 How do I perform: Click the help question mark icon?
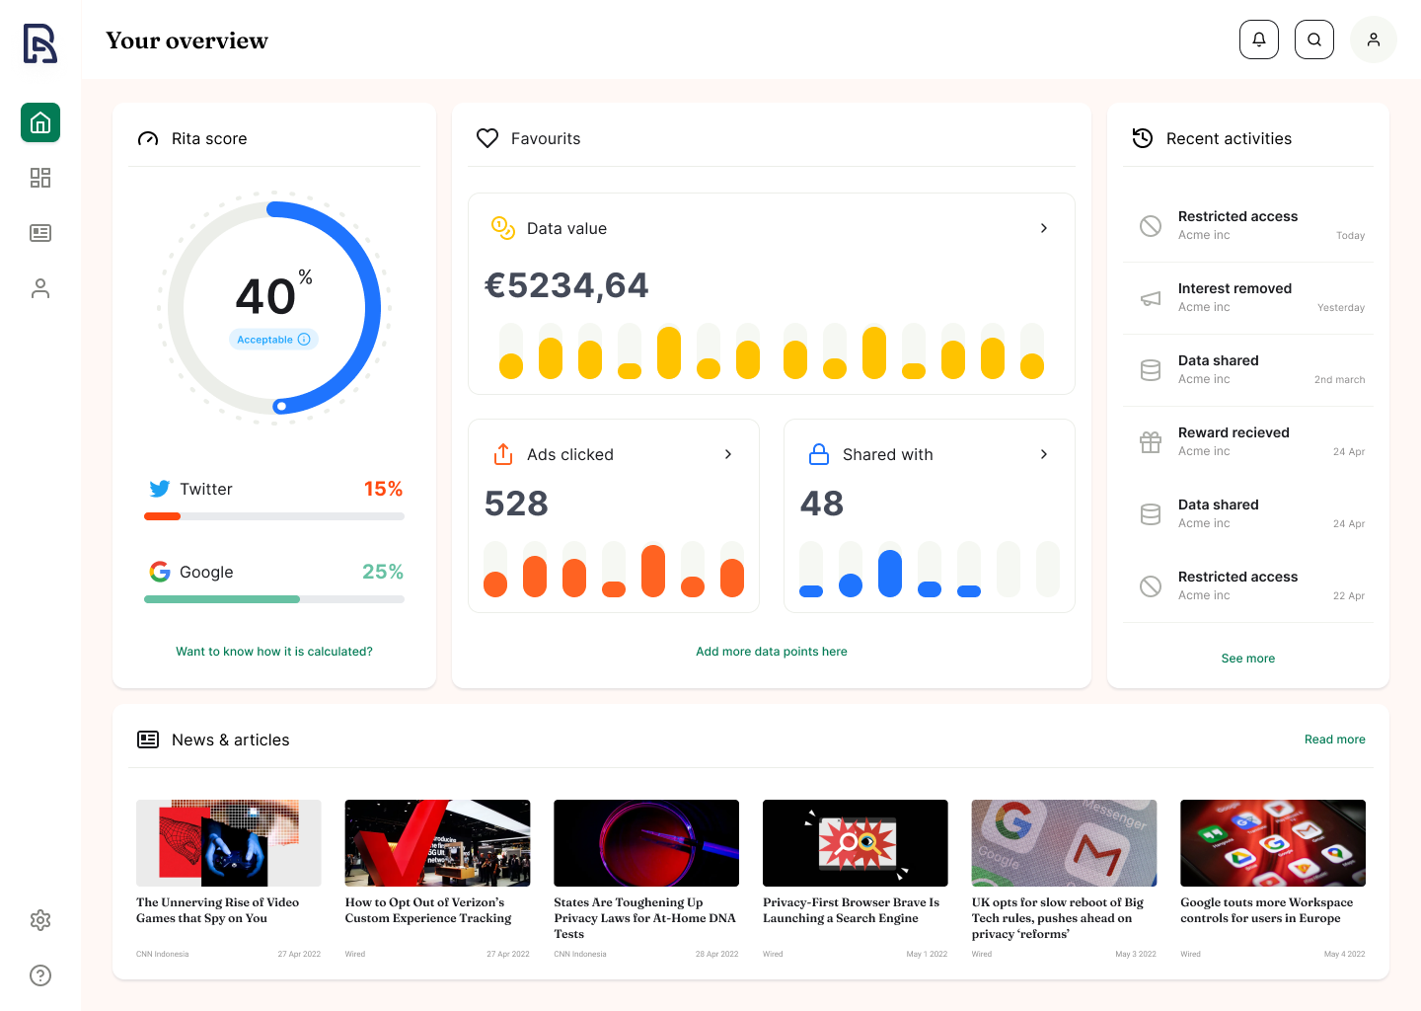coord(40,975)
